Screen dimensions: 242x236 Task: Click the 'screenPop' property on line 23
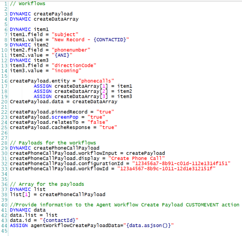pos(65,117)
